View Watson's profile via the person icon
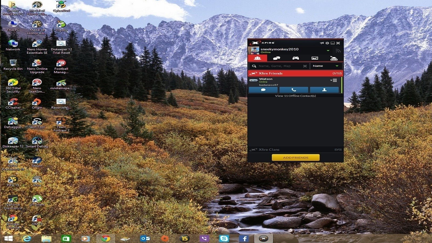 tap(324, 90)
